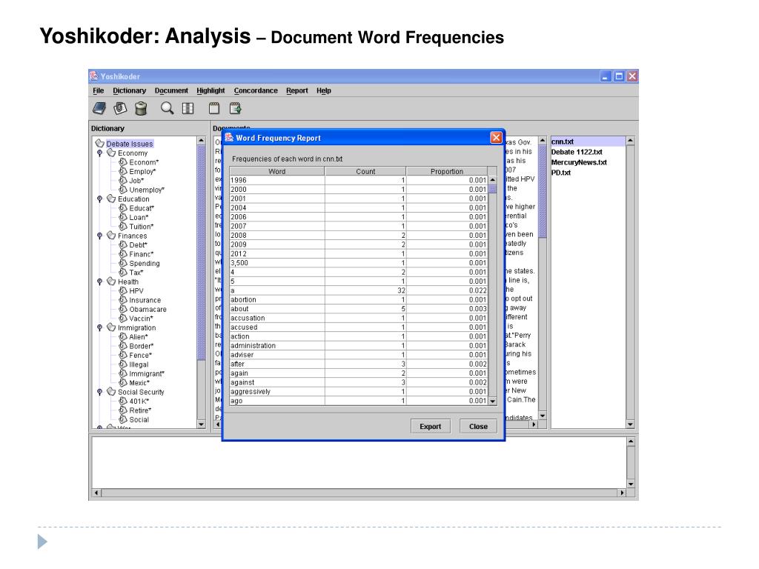Click the pattern icon beside Obamacare
The width and height of the screenshot is (759, 569).
point(123,309)
